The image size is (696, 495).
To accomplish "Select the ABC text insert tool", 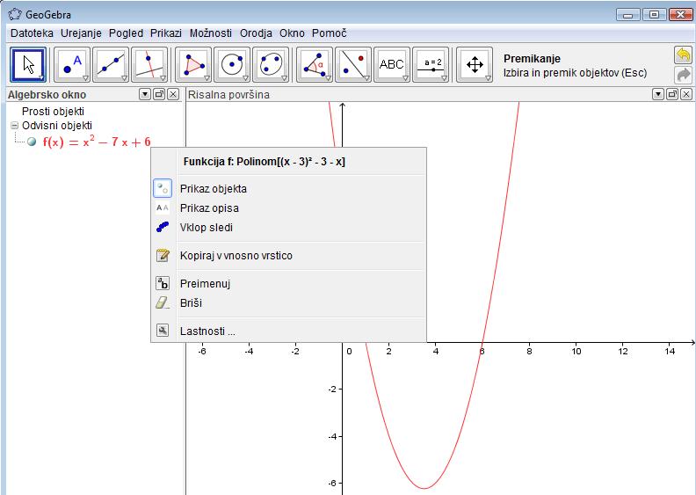I will (x=391, y=65).
